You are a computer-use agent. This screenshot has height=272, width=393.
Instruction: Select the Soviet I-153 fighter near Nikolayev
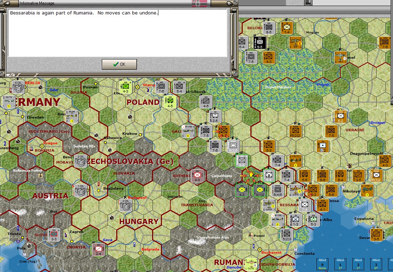367,191
